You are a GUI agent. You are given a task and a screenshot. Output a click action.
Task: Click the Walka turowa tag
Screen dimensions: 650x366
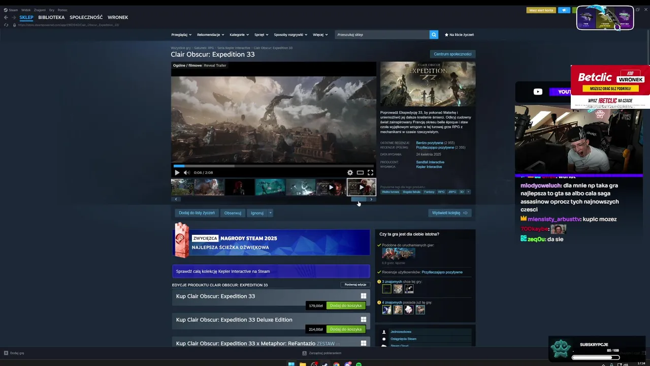pos(391,192)
